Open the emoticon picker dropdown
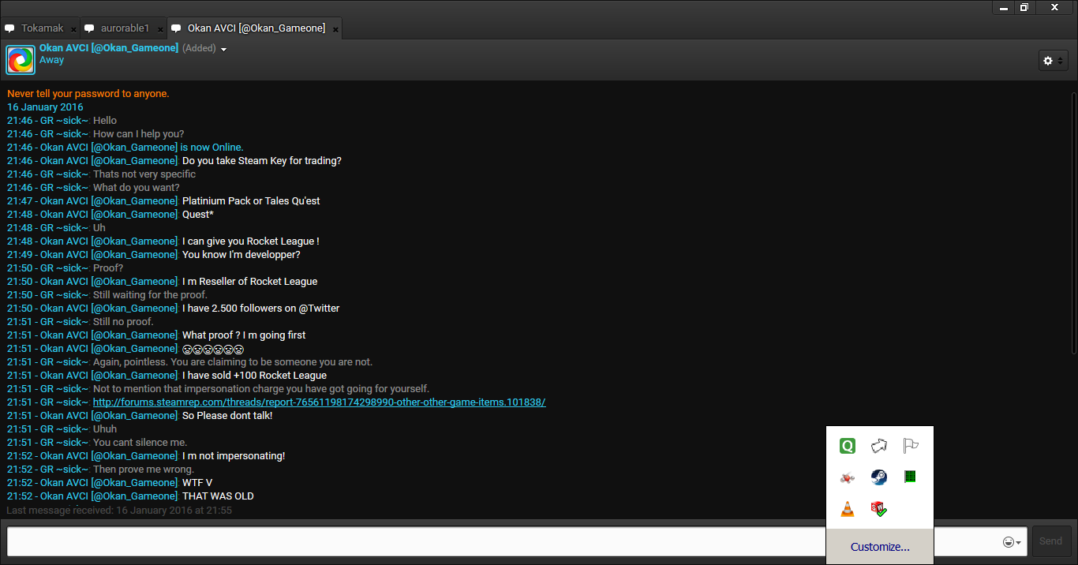1078x565 pixels. coord(1012,542)
